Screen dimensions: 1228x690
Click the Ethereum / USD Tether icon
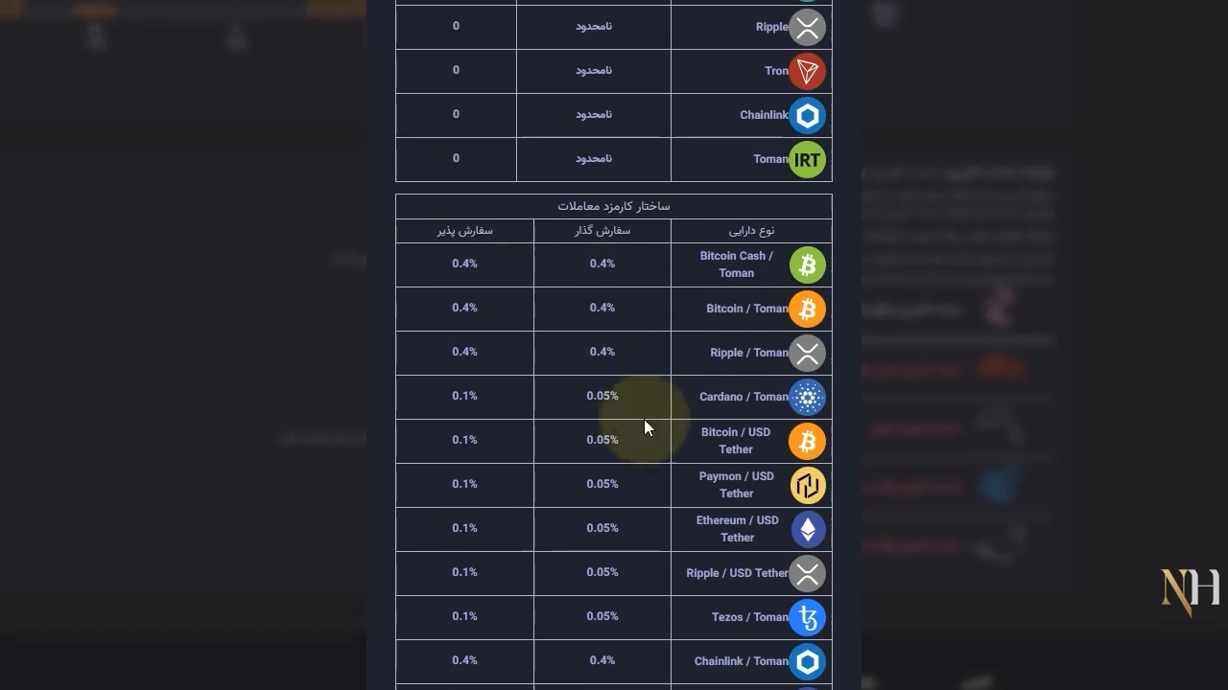coord(807,530)
